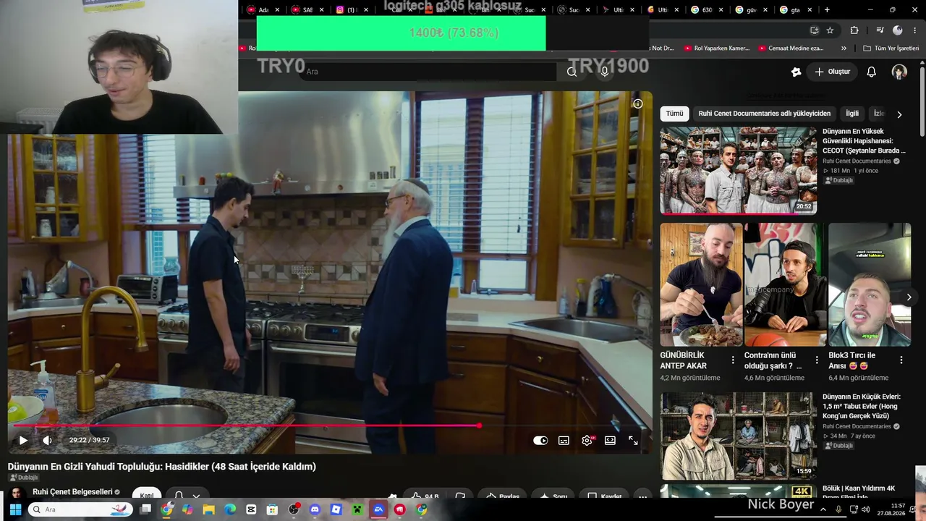Screen dimensions: 926x521
Task: Open the Cemaat Medine bookmark
Action: pos(791,48)
